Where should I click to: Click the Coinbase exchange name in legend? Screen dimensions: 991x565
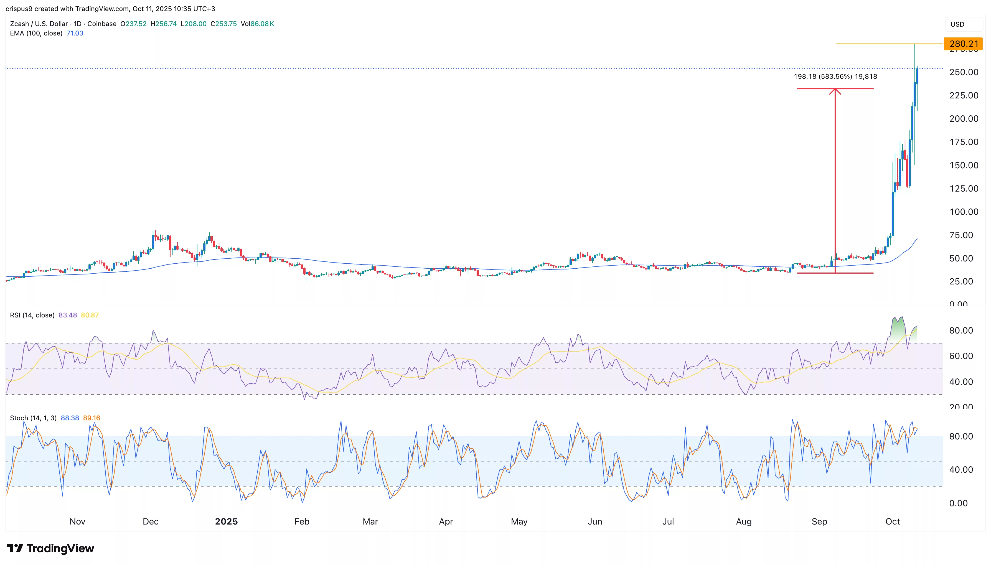tap(102, 24)
